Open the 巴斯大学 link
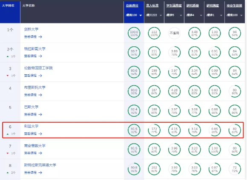The height and width of the screenshot is (180, 247). (31, 107)
